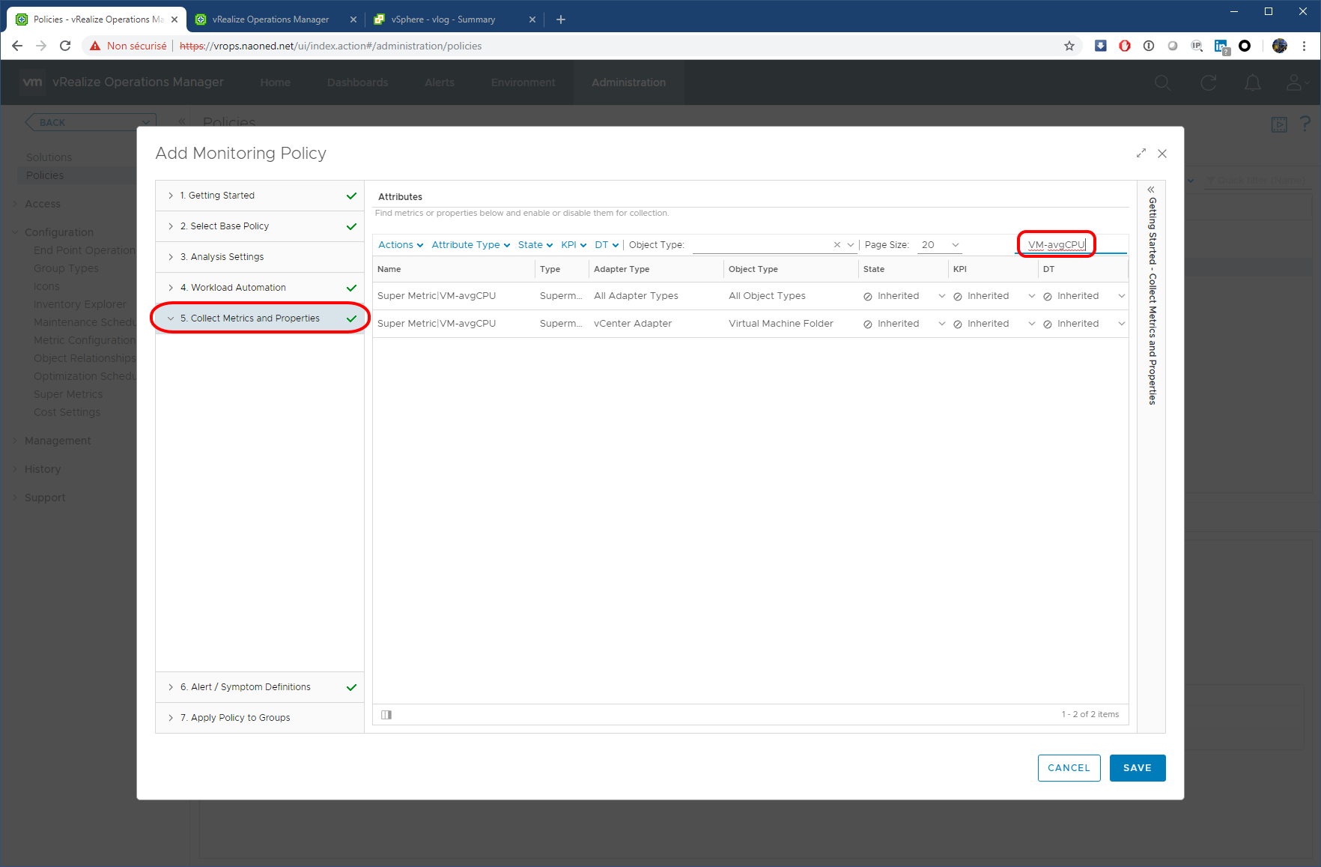Open the Page Size dropdown

click(940, 245)
